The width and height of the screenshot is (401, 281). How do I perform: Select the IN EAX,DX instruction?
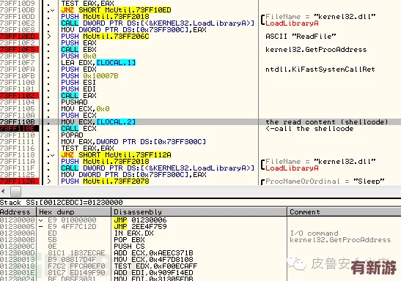[133, 233]
